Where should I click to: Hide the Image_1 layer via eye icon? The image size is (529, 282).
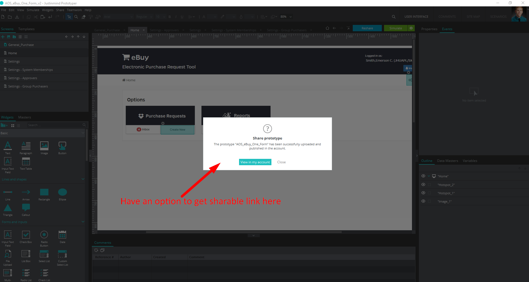pos(423,201)
